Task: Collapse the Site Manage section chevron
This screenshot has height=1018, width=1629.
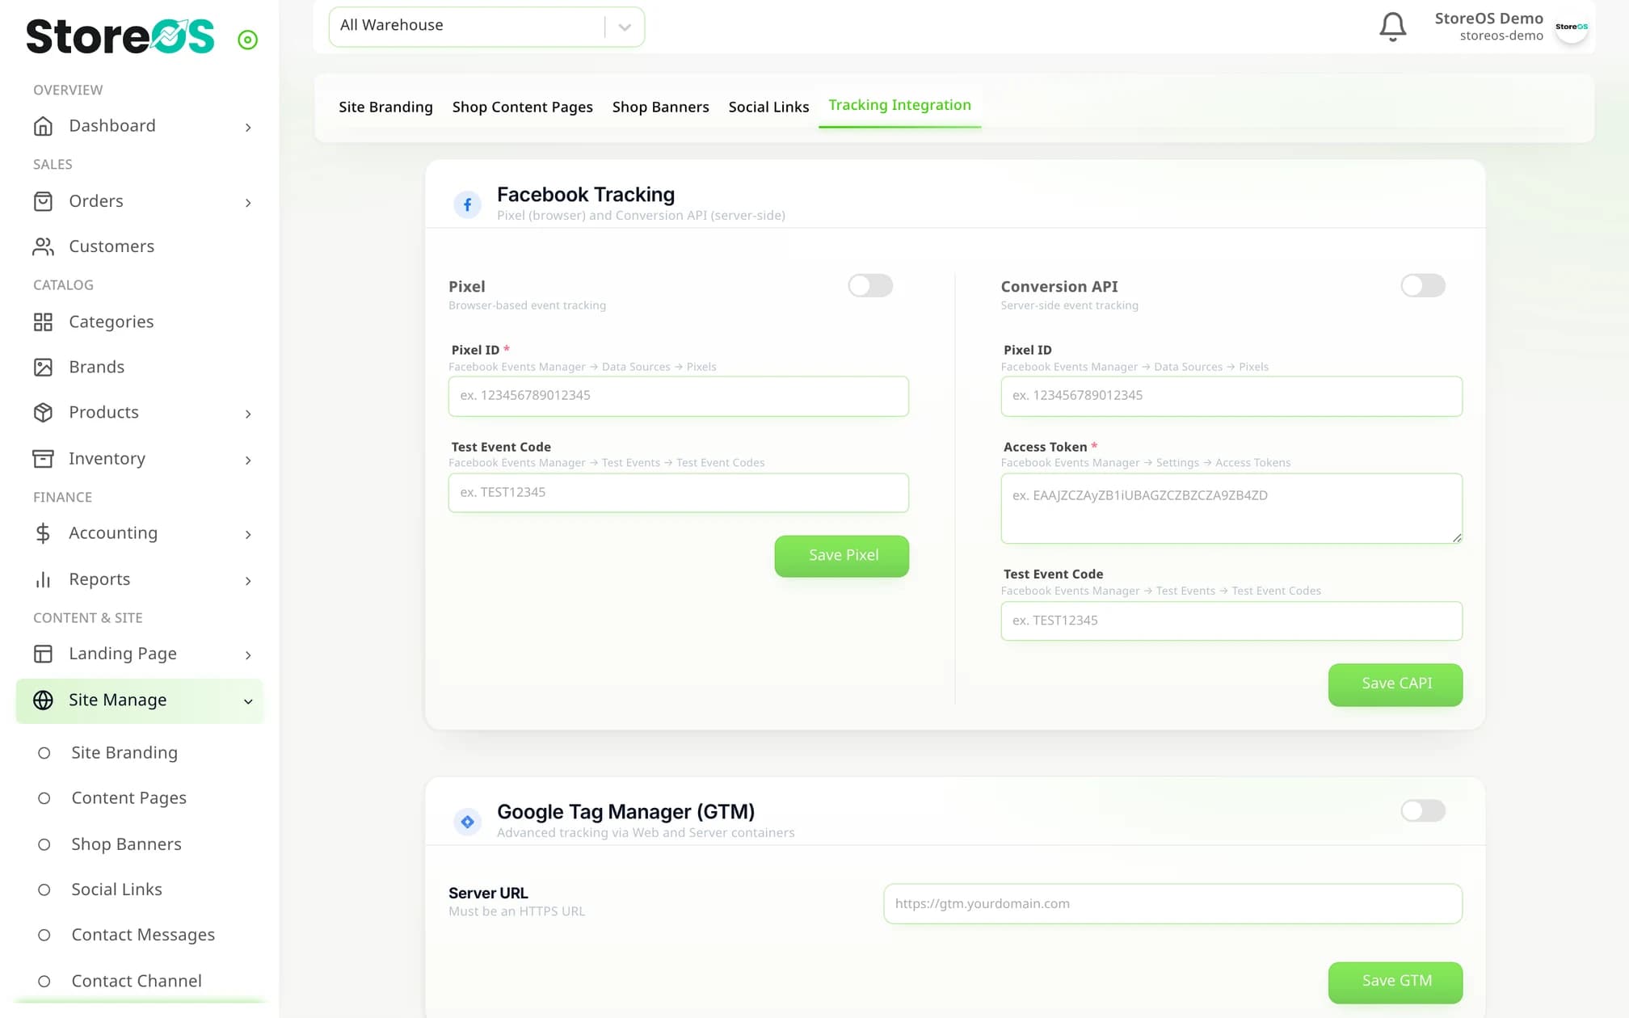Action: 248,701
